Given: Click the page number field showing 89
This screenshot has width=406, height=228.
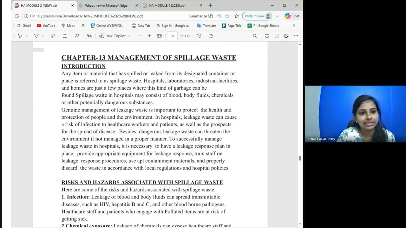Looking at the screenshot, I should click(172, 36).
